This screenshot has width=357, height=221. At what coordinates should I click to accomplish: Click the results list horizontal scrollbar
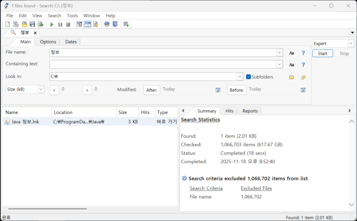pyautogui.click(x=47, y=209)
